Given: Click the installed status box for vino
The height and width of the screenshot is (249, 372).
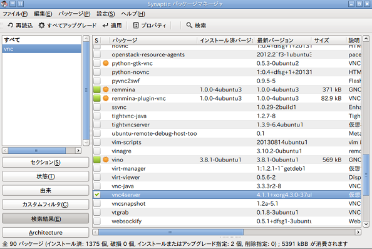Looking at the screenshot, I should pyautogui.click(x=97, y=160).
